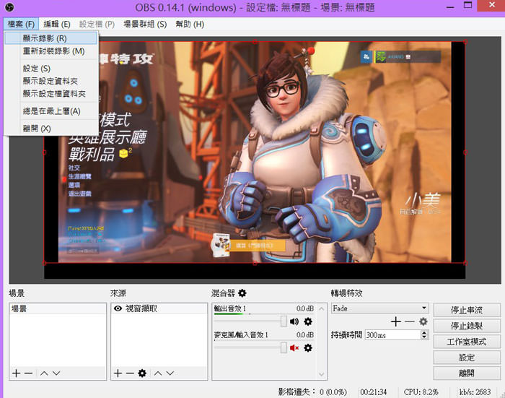Toggle 總是在最上層(A) menu entry
505x398 pixels.
click(51, 111)
